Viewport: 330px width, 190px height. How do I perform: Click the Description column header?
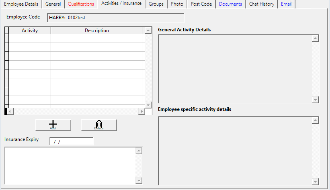point(97,31)
